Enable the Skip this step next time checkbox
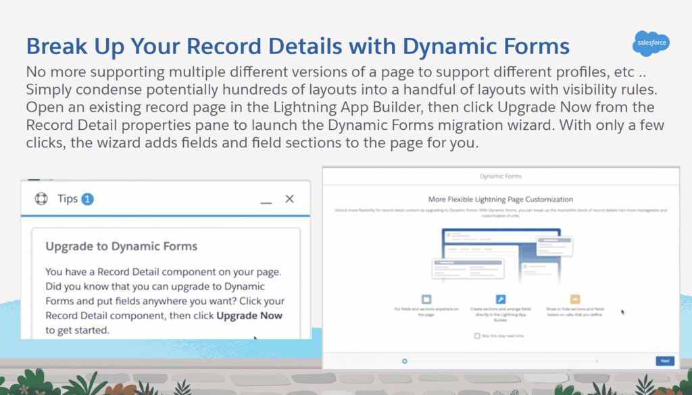Viewport: 692px width, 395px height. click(x=477, y=336)
